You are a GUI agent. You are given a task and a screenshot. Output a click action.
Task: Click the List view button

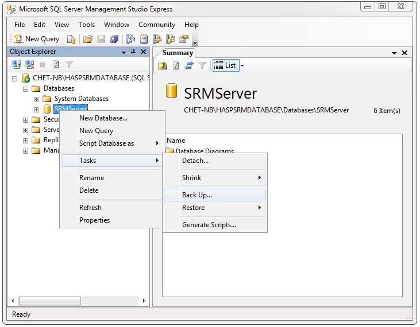[225, 65]
